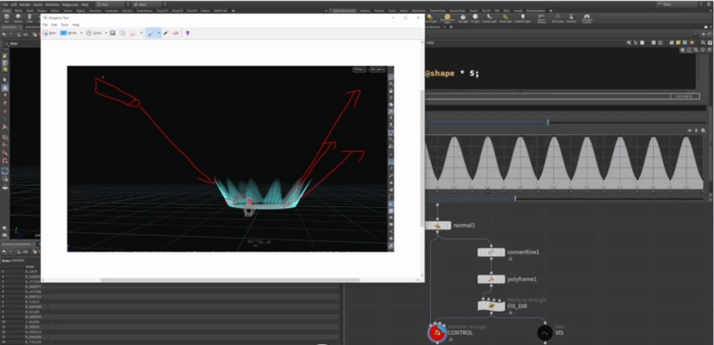Open the Send Snip dropdown arrow
Screen dimensions: 714x345
[142, 32]
